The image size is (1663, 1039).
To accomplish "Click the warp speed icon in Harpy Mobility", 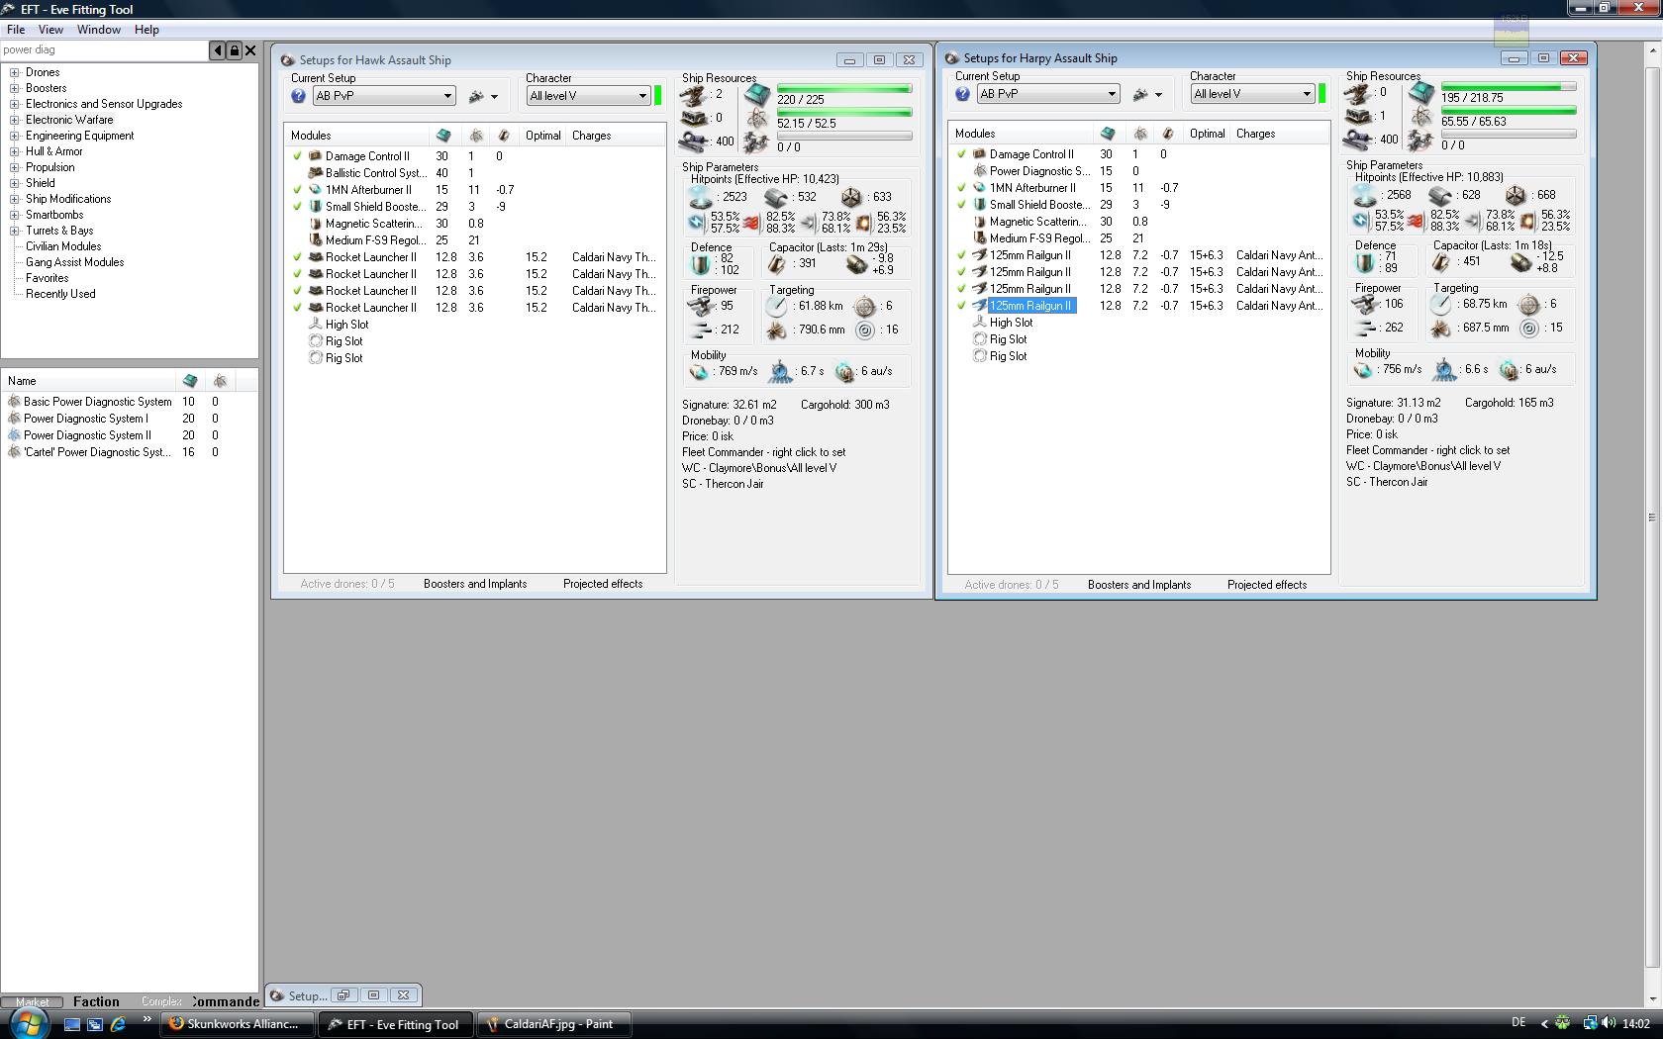I will point(1509,369).
